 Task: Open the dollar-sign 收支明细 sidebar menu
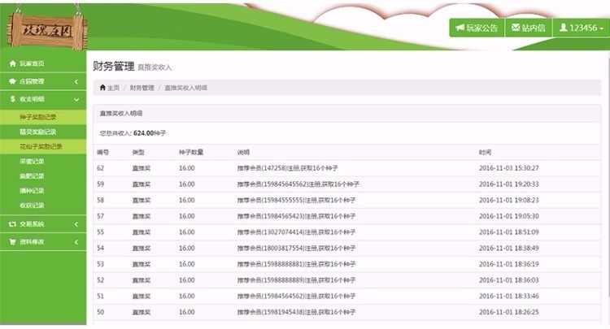click(43, 99)
